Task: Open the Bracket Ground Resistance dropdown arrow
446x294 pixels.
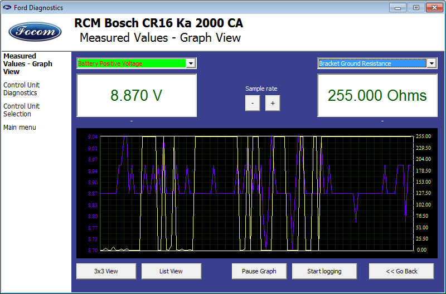Action: click(432, 63)
